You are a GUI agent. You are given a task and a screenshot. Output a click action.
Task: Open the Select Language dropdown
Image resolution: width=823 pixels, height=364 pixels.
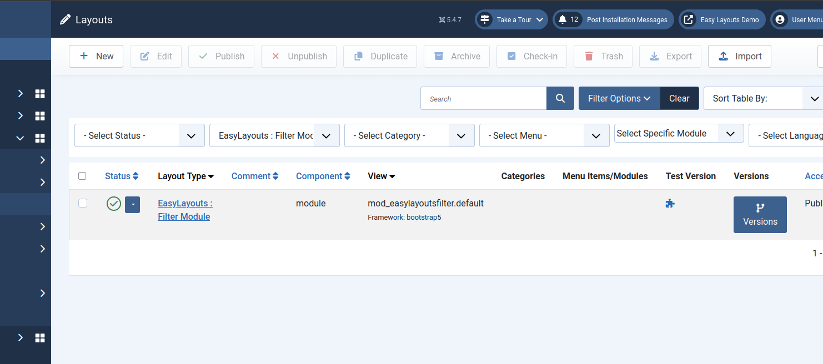(786, 135)
